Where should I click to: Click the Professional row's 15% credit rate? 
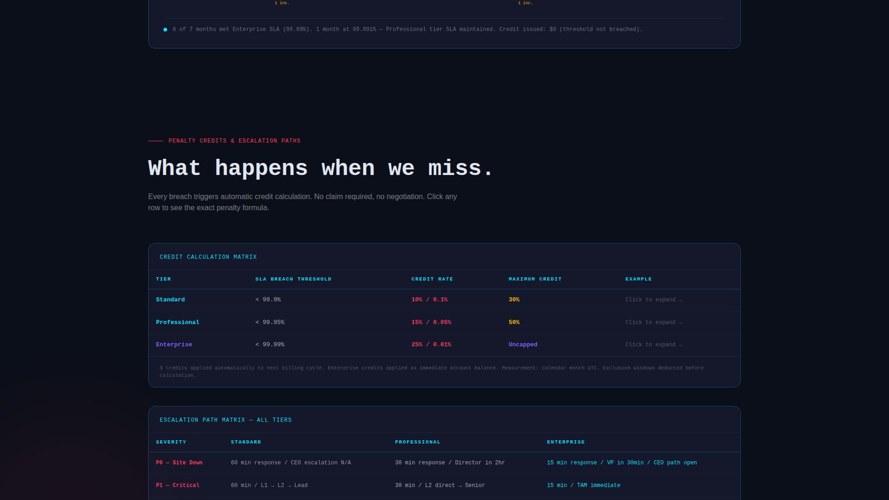(431, 322)
